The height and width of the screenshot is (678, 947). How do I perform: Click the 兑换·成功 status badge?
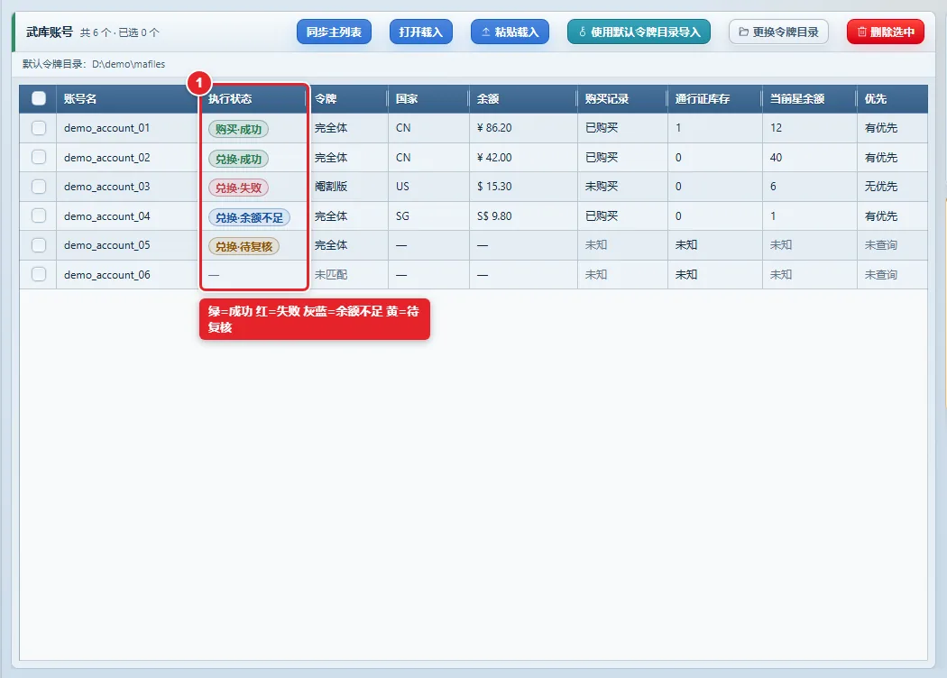(x=239, y=159)
